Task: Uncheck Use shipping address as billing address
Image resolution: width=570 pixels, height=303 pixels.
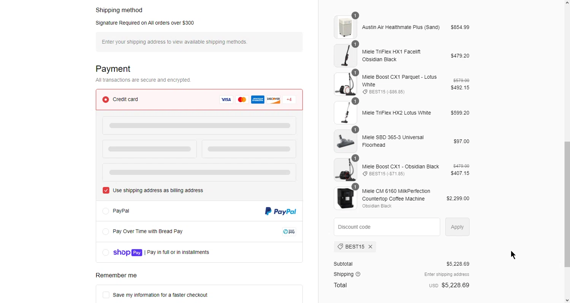Action: coord(106,190)
